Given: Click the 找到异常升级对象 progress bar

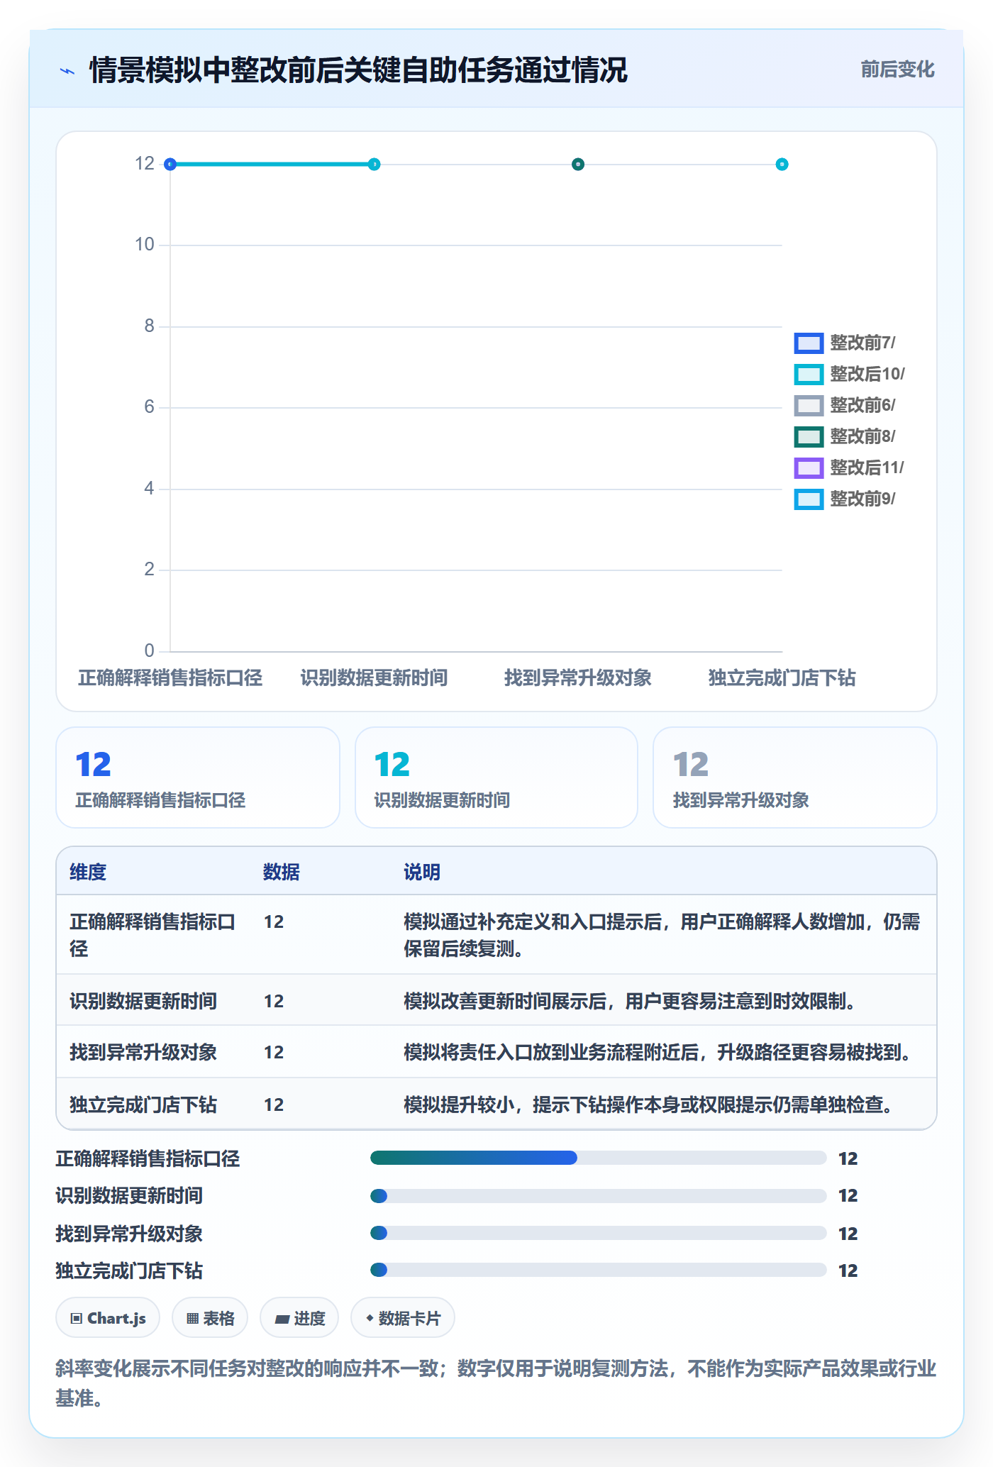Looking at the screenshot, I should (x=599, y=1233).
